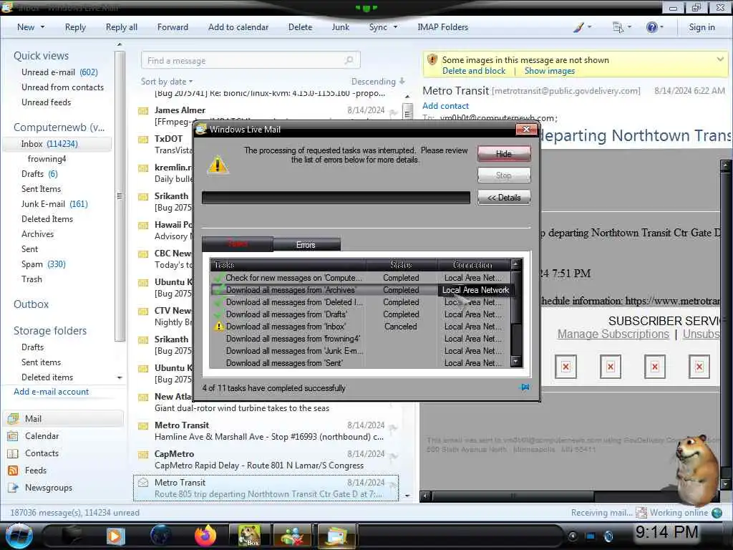Click the Windows Start orb

pos(19,536)
